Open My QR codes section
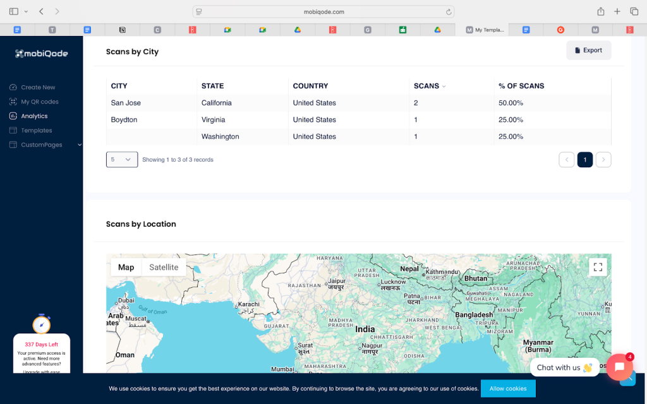This screenshot has height=404, width=647. click(39, 102)
